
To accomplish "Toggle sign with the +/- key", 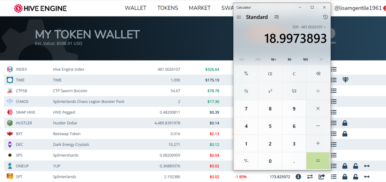I will (246, 161).
